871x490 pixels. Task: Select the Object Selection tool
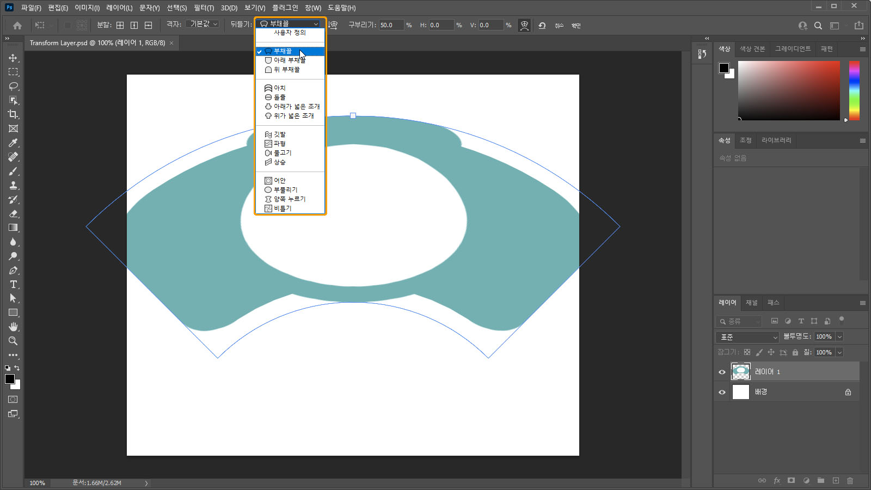(13, 100)
